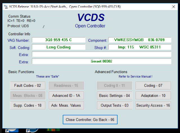The height and width of the screenshot is (133, 180).
Task: Open Security Access - 16
Action: click(153, 105)
